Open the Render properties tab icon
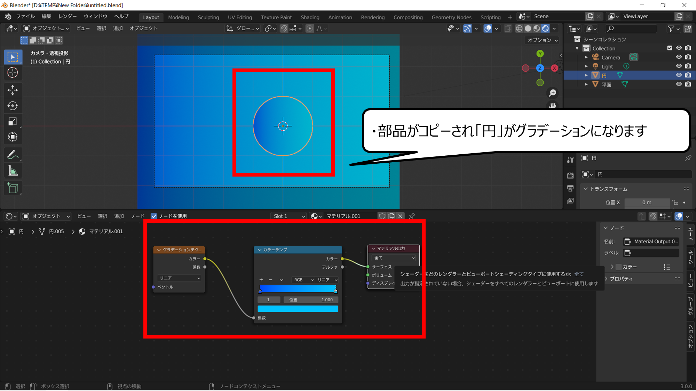Screen dimensions: 696x391 (x=570, y=175)
